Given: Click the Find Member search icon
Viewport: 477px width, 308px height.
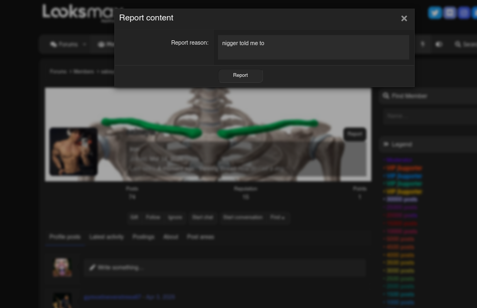Looking at the screenshot, I should click(386, 96).
